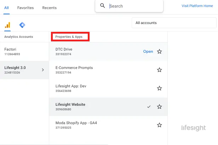Favorite the Lifesight Website property star

[x=159, y=107]
